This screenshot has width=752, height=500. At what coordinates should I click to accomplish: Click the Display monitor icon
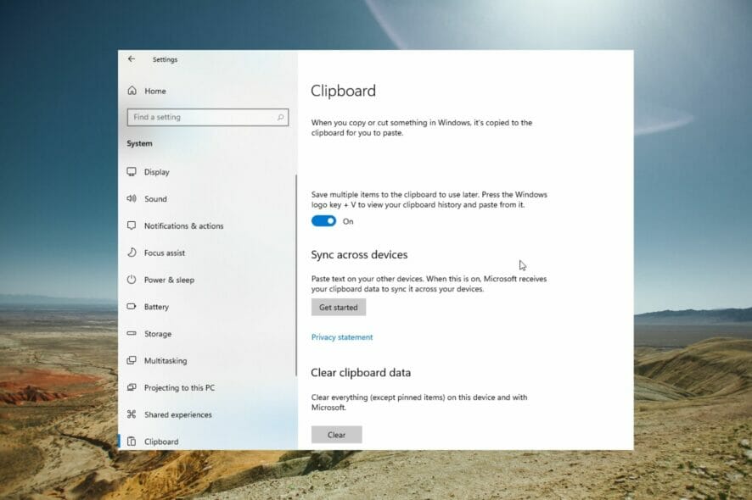(132, 171)
